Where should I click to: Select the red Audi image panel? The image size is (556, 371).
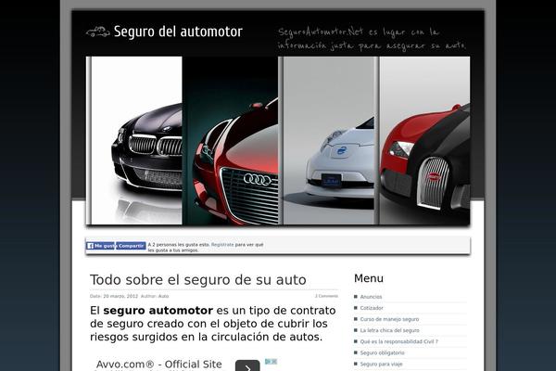pos(230,141)
